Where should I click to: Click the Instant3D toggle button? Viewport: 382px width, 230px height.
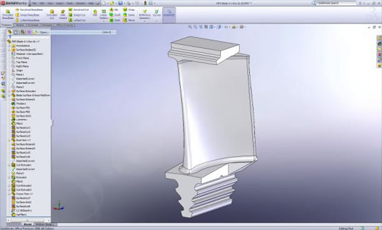[169, 13]
